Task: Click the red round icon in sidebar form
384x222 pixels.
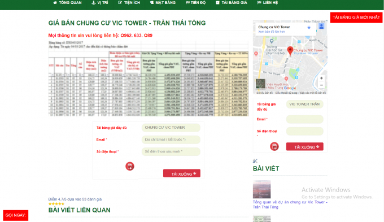Action: [x=274, y=146]
